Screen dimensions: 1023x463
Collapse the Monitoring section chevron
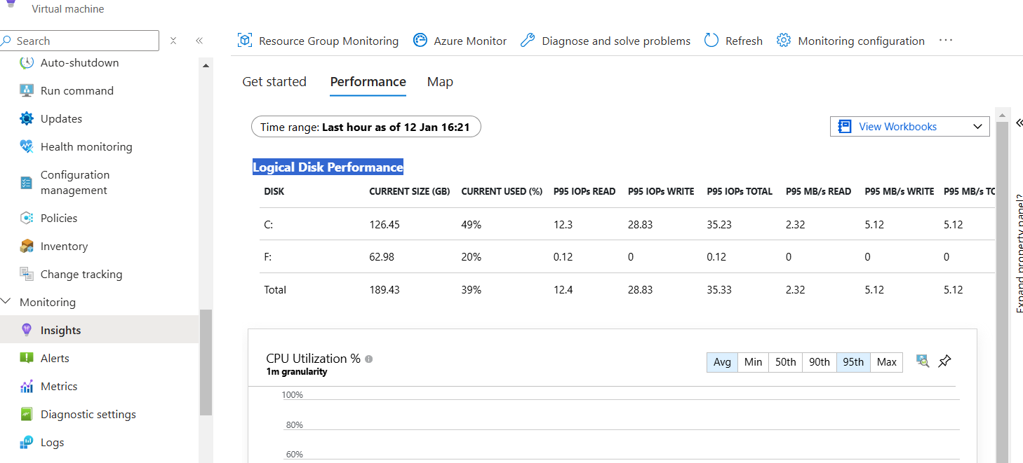click(6, 302)
